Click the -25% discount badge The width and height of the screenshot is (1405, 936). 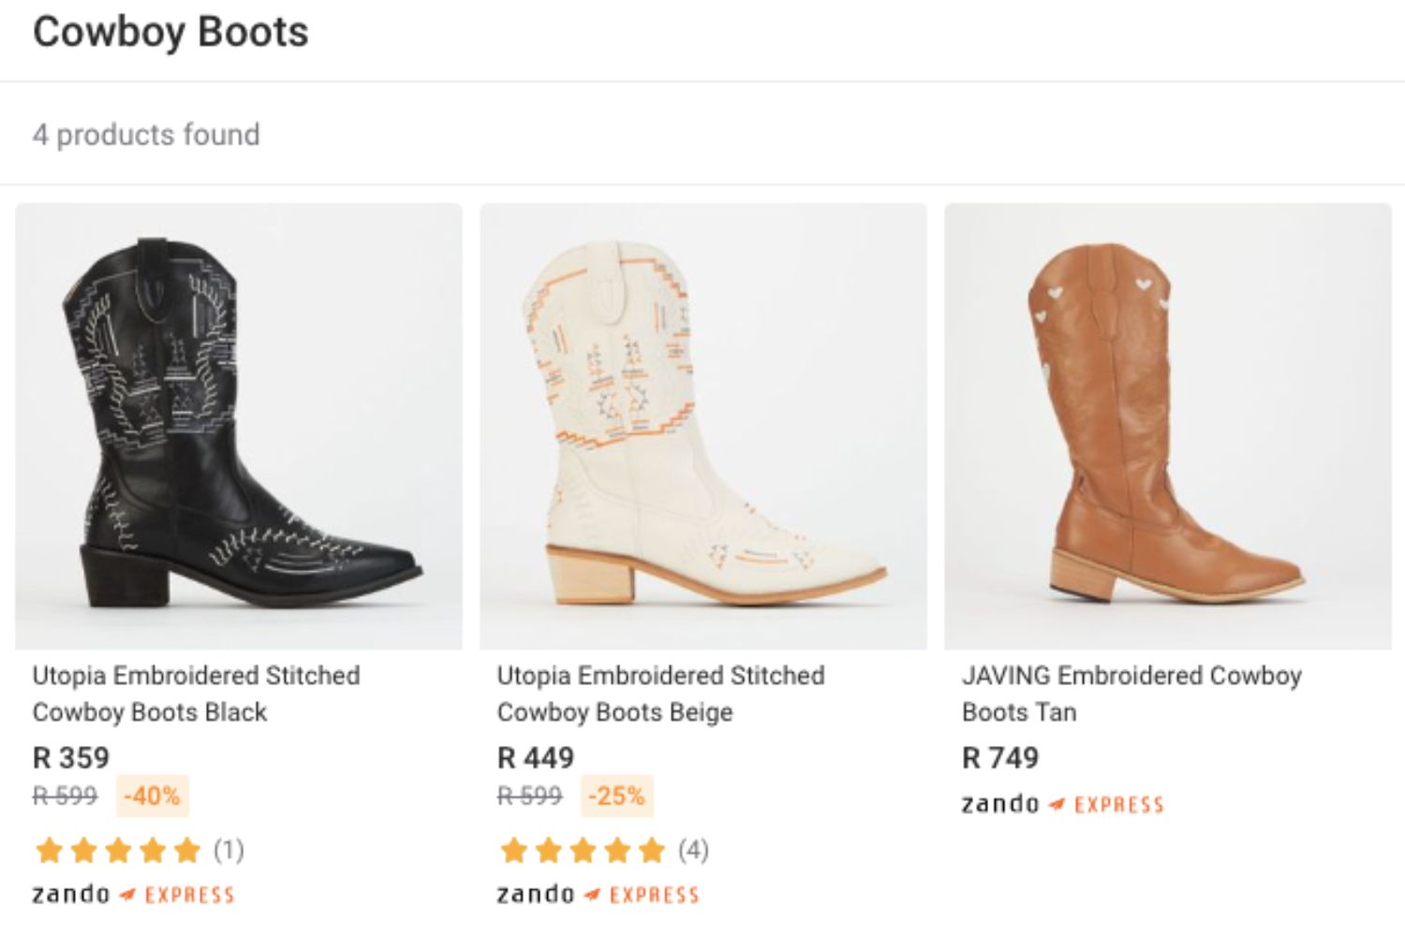616,797
